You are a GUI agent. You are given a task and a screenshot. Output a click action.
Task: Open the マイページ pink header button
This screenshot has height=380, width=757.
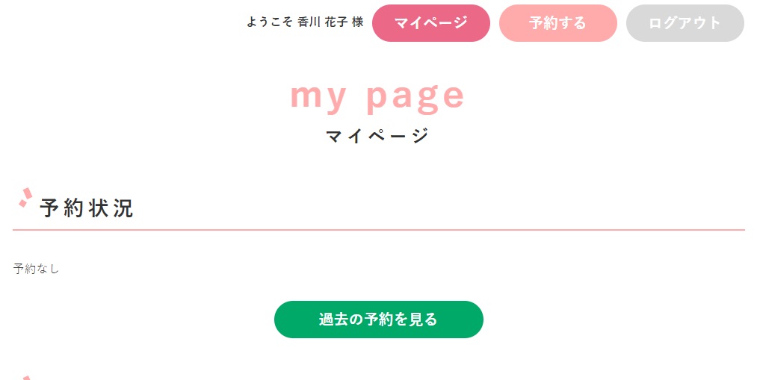click(x=430, y=23)
